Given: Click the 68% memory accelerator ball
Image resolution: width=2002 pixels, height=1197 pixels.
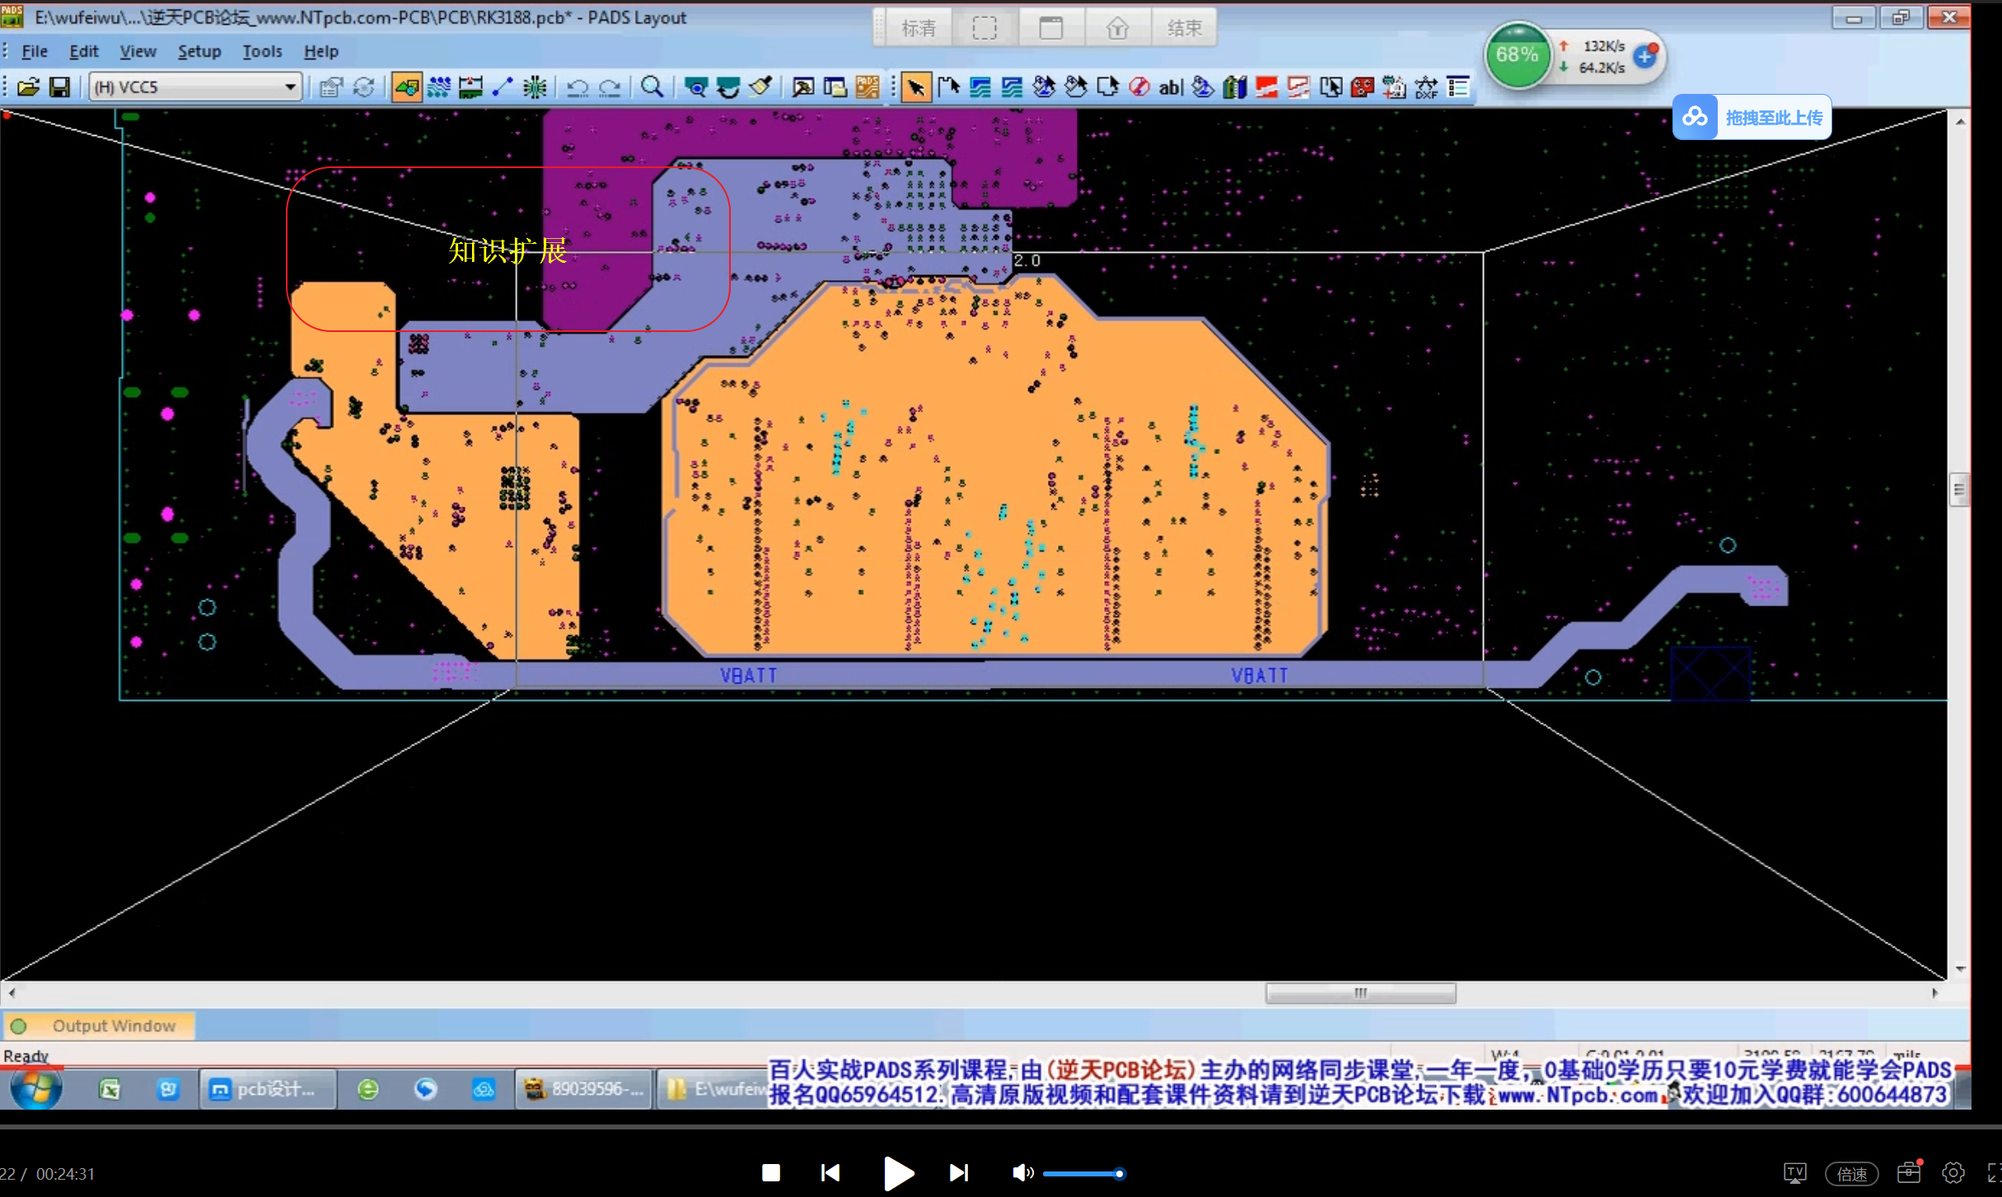Looking at the screenshot, I should coord(1518,55).
